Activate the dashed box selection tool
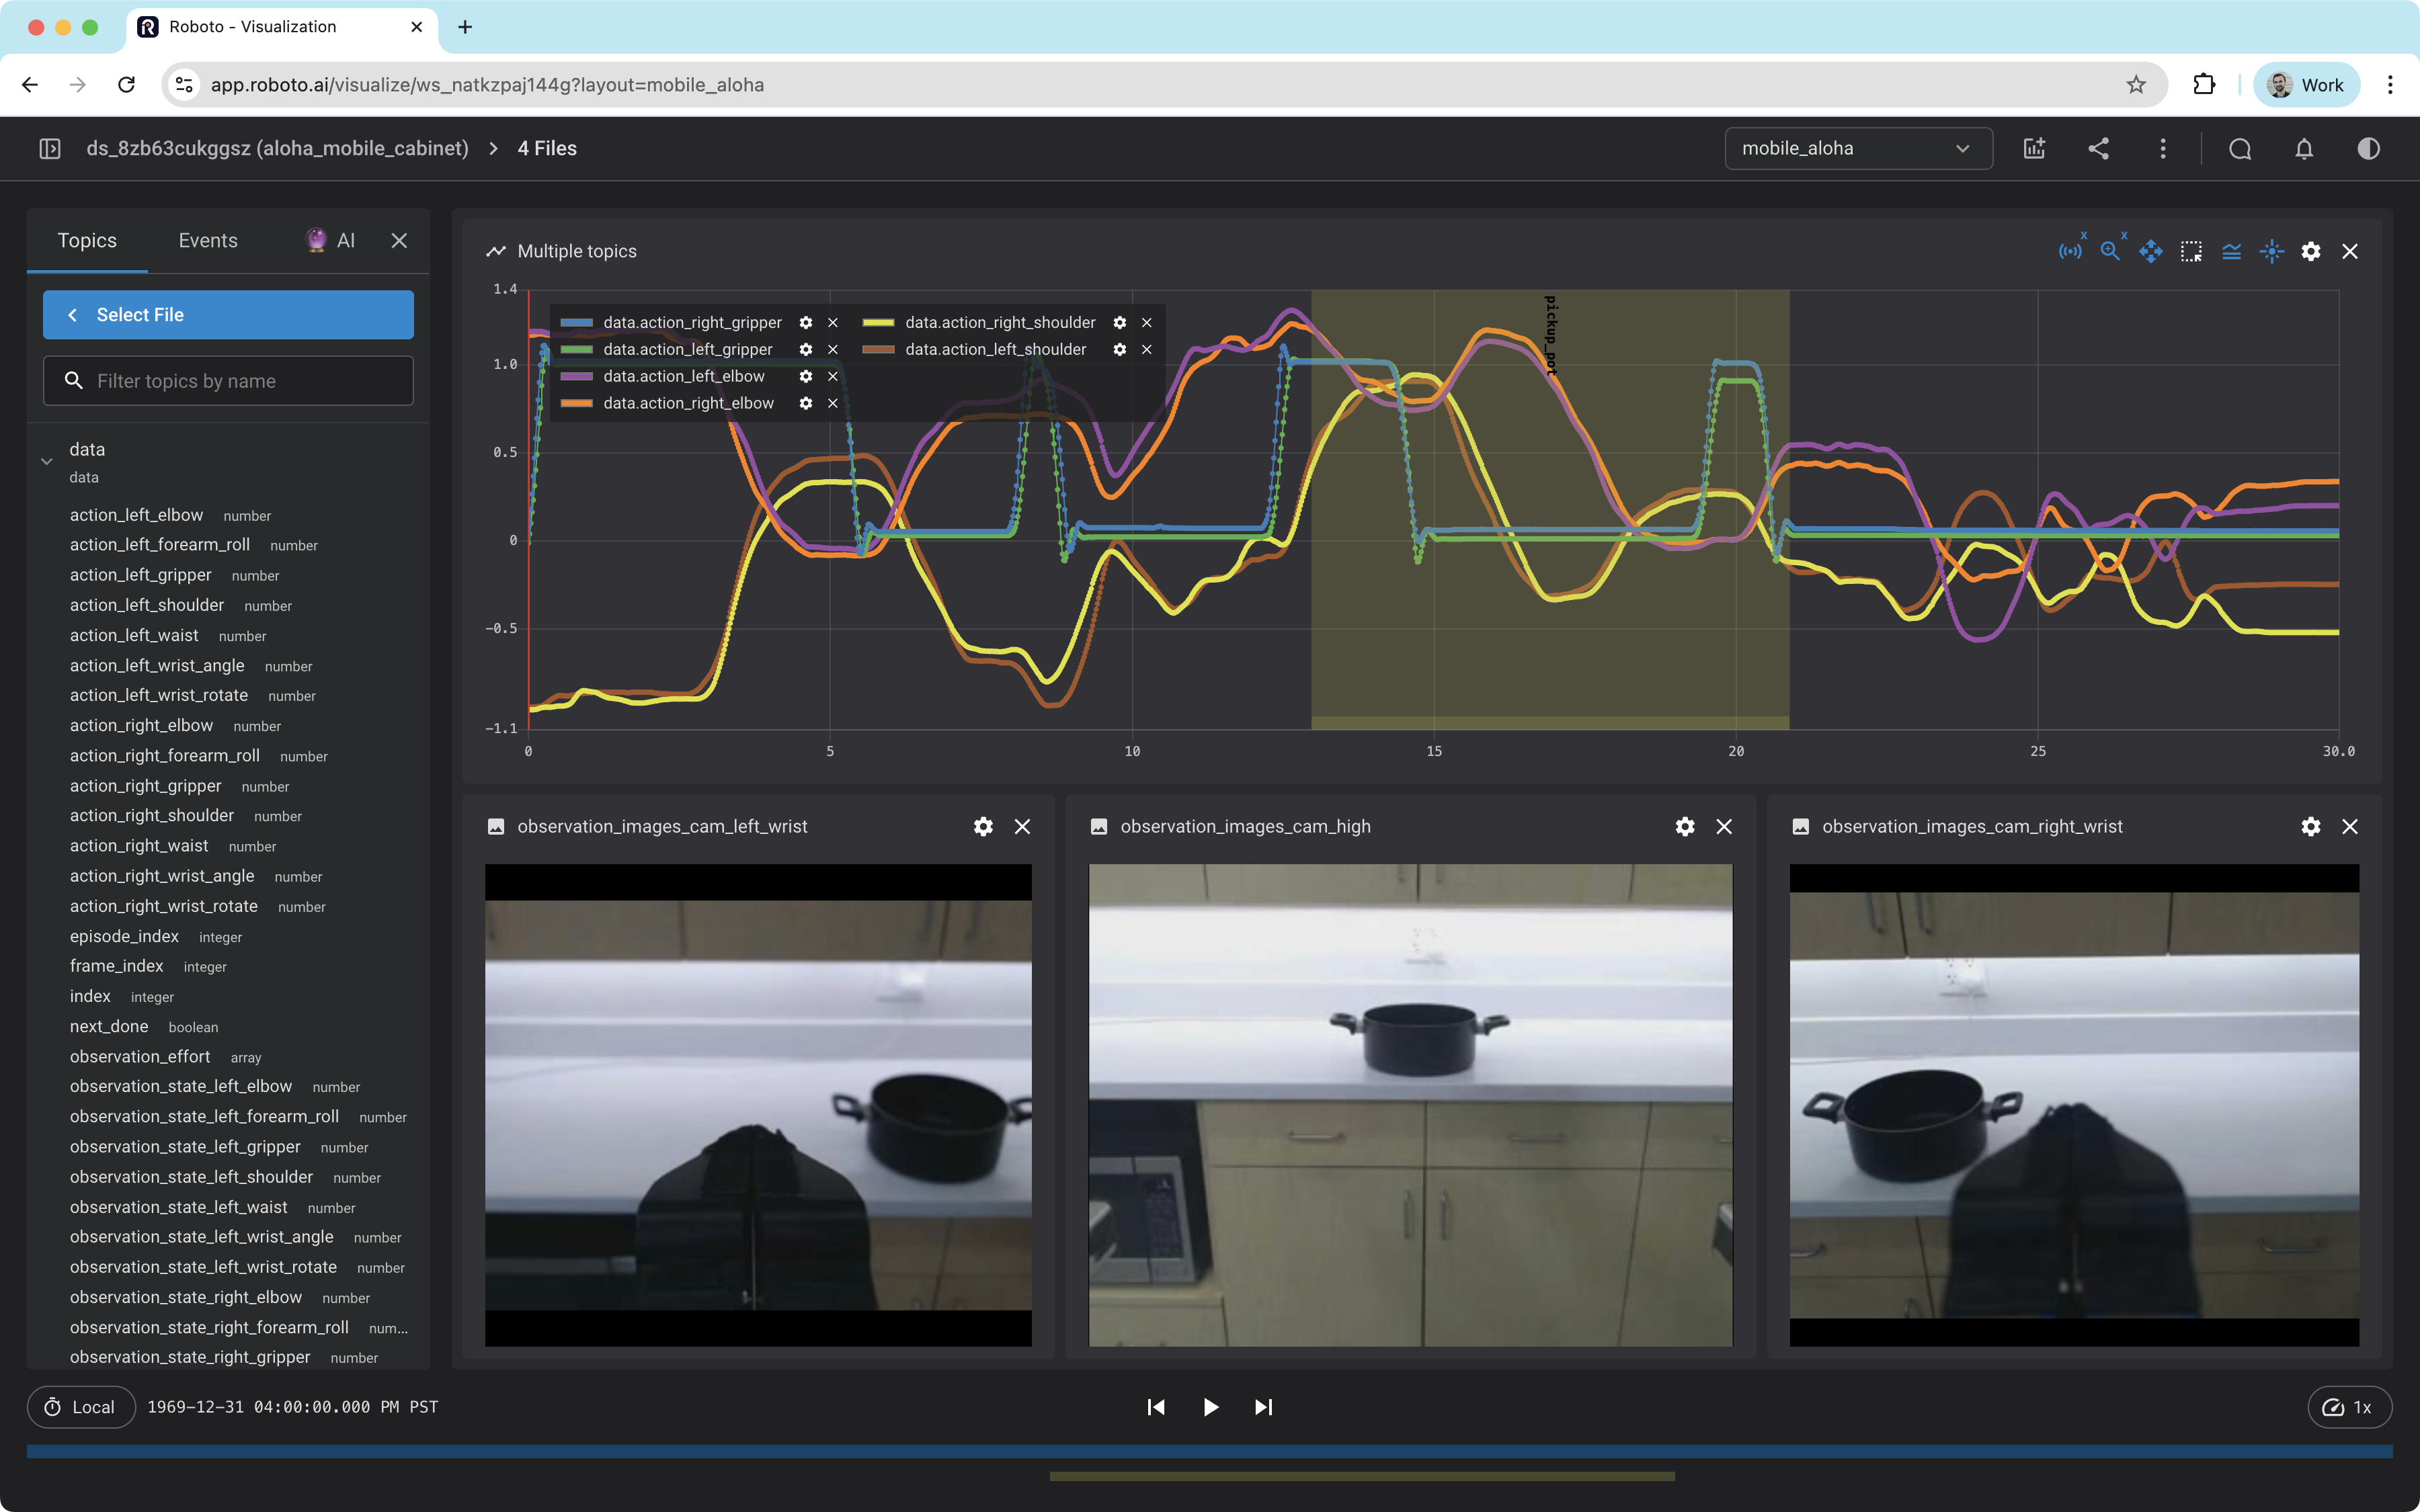Image resolution: width=2420 pixels, height=1512 pixels. [2191, 251]
